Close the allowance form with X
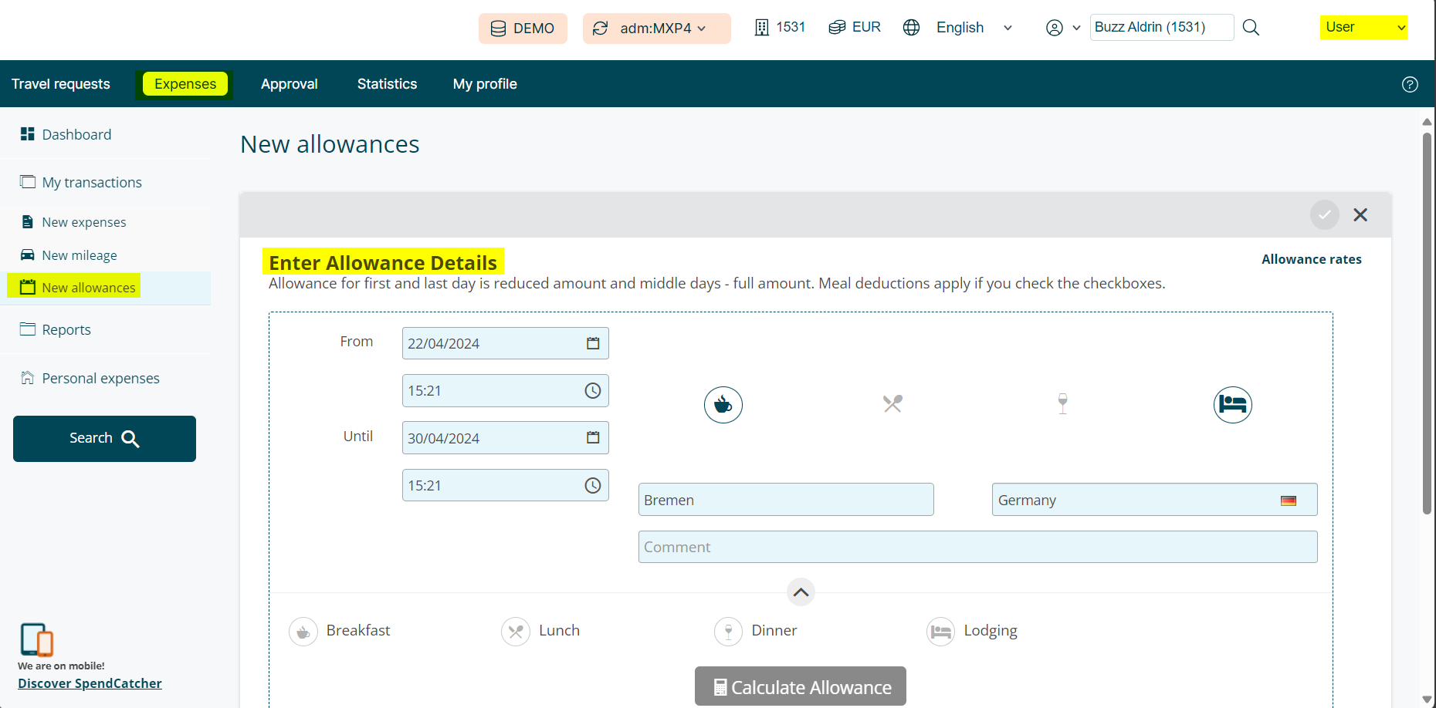The image size is (1436, 708). [x=1360, y=215]
